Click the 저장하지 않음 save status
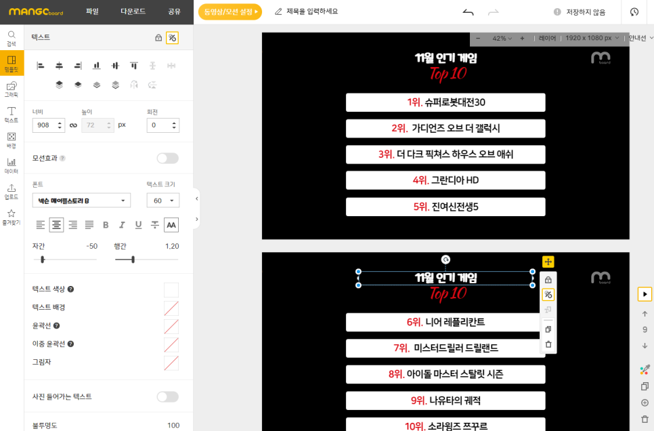Viewport: 654px width, 431px height. (x=580, y=12)
